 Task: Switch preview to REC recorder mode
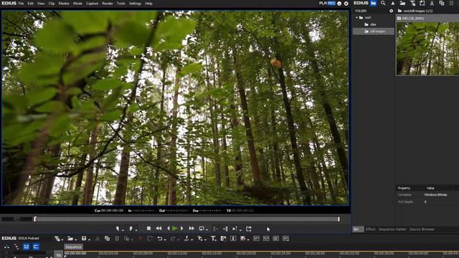[x=331, y=3]
